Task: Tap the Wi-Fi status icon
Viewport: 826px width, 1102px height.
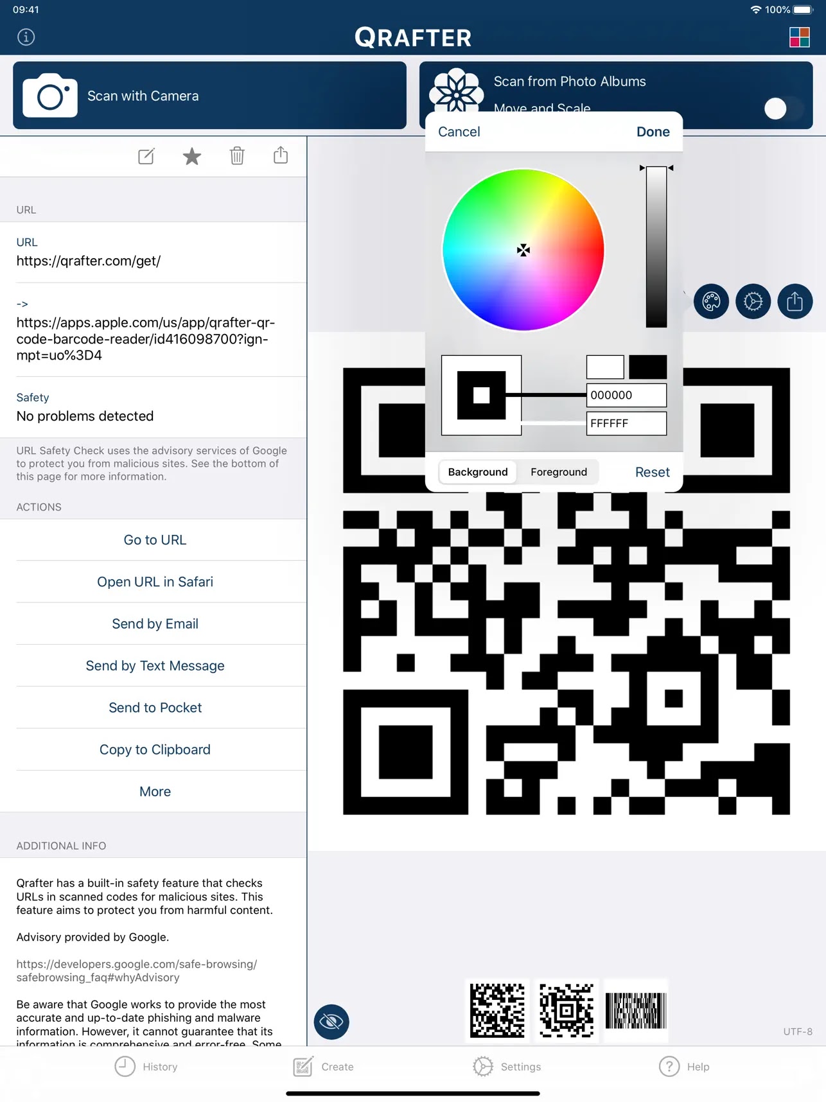Action: (756, 10)
